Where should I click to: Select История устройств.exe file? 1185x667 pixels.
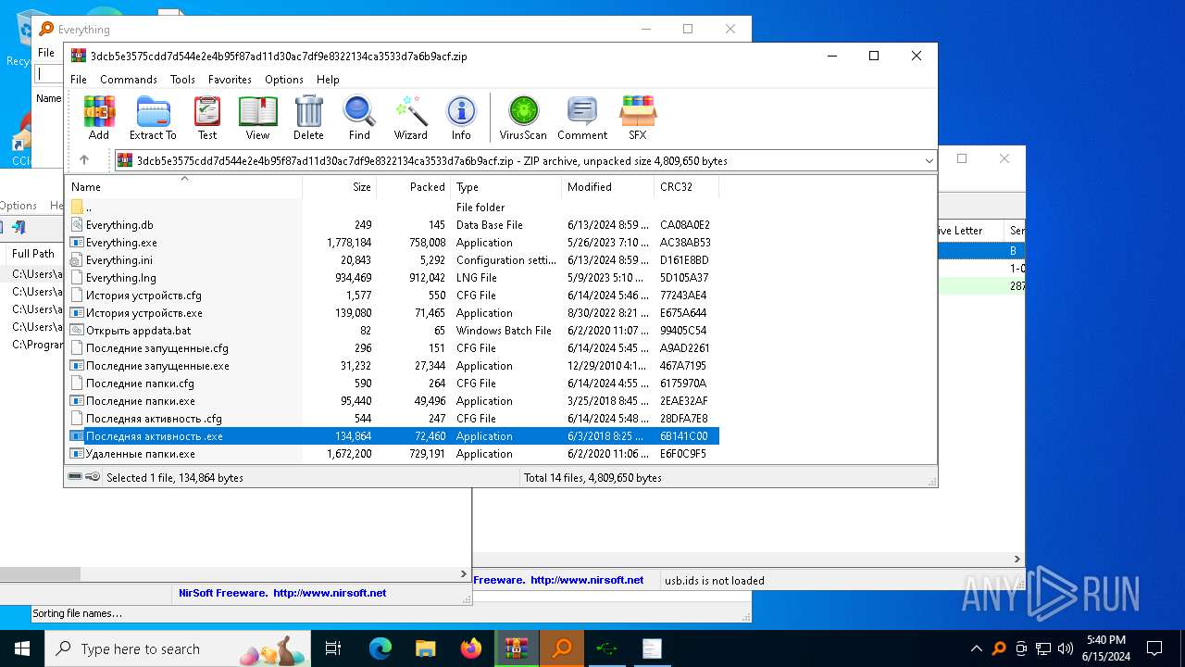393,313
